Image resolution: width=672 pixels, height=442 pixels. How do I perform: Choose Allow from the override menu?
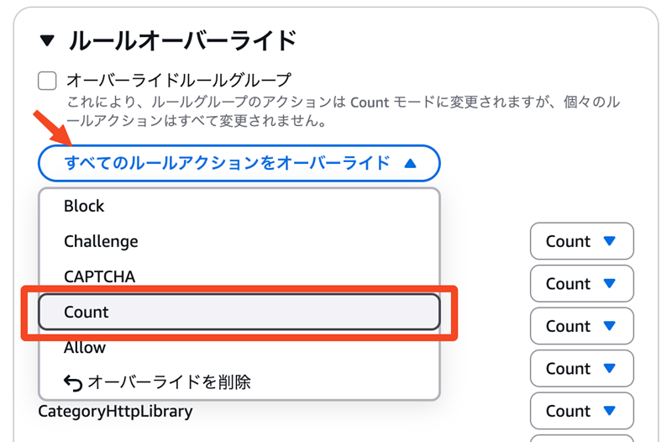85,347
